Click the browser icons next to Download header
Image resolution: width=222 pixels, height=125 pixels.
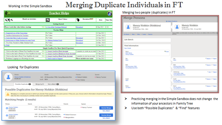(x=92, y=19)
